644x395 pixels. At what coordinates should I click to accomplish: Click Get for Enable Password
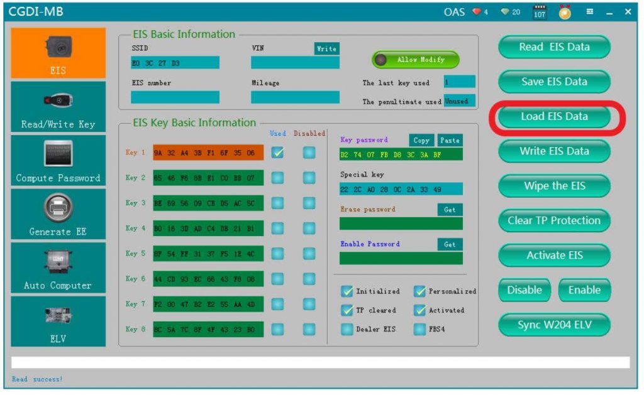[450, 244]
